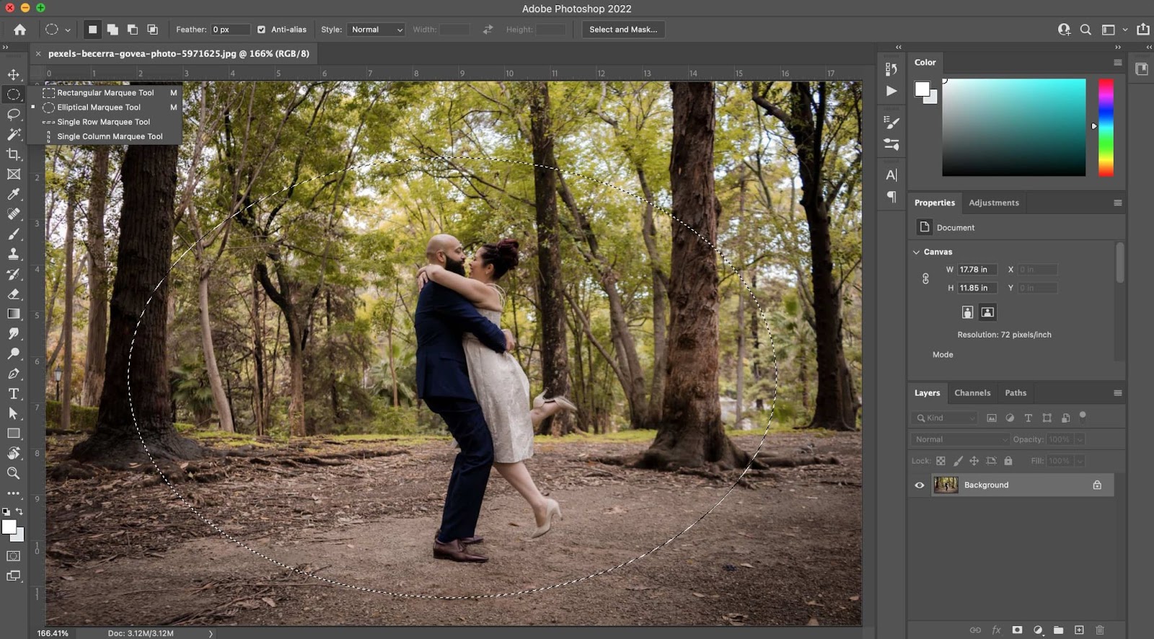
Task: Select the Zoom tool in toolbar
Action: click(x=14, y=473)
